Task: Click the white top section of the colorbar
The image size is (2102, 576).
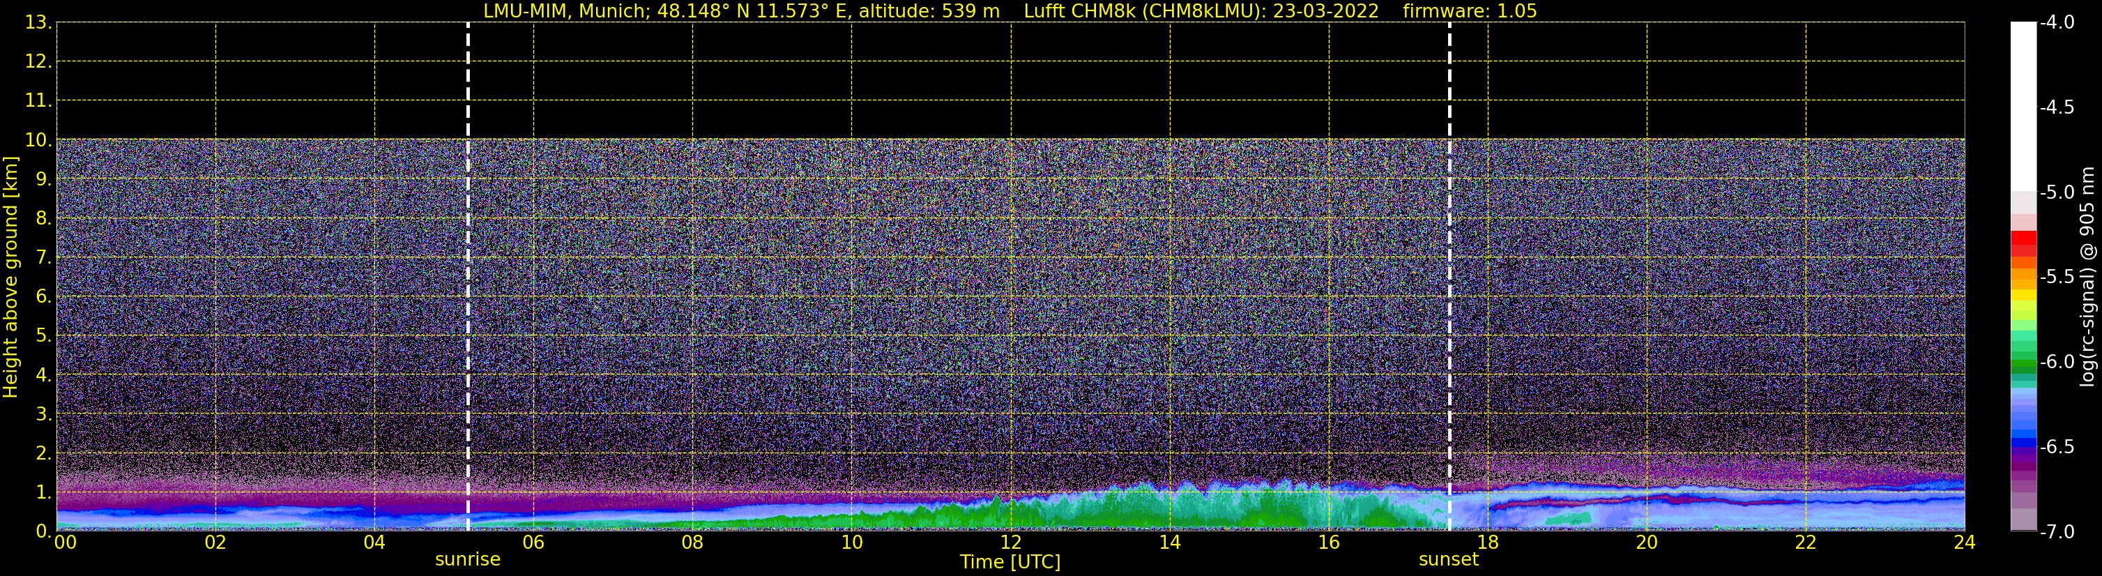Action: coord(2023,106)
